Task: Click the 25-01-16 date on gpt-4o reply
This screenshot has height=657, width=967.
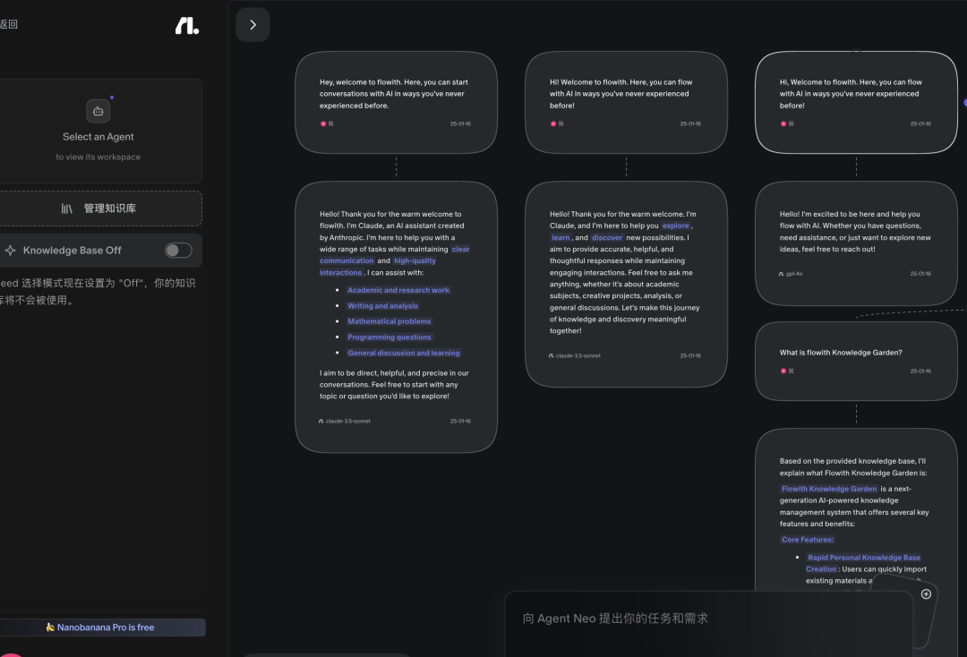Action: pos(920,274)
